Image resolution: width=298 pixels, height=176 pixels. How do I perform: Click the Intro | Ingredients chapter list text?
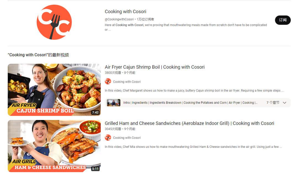190,103
